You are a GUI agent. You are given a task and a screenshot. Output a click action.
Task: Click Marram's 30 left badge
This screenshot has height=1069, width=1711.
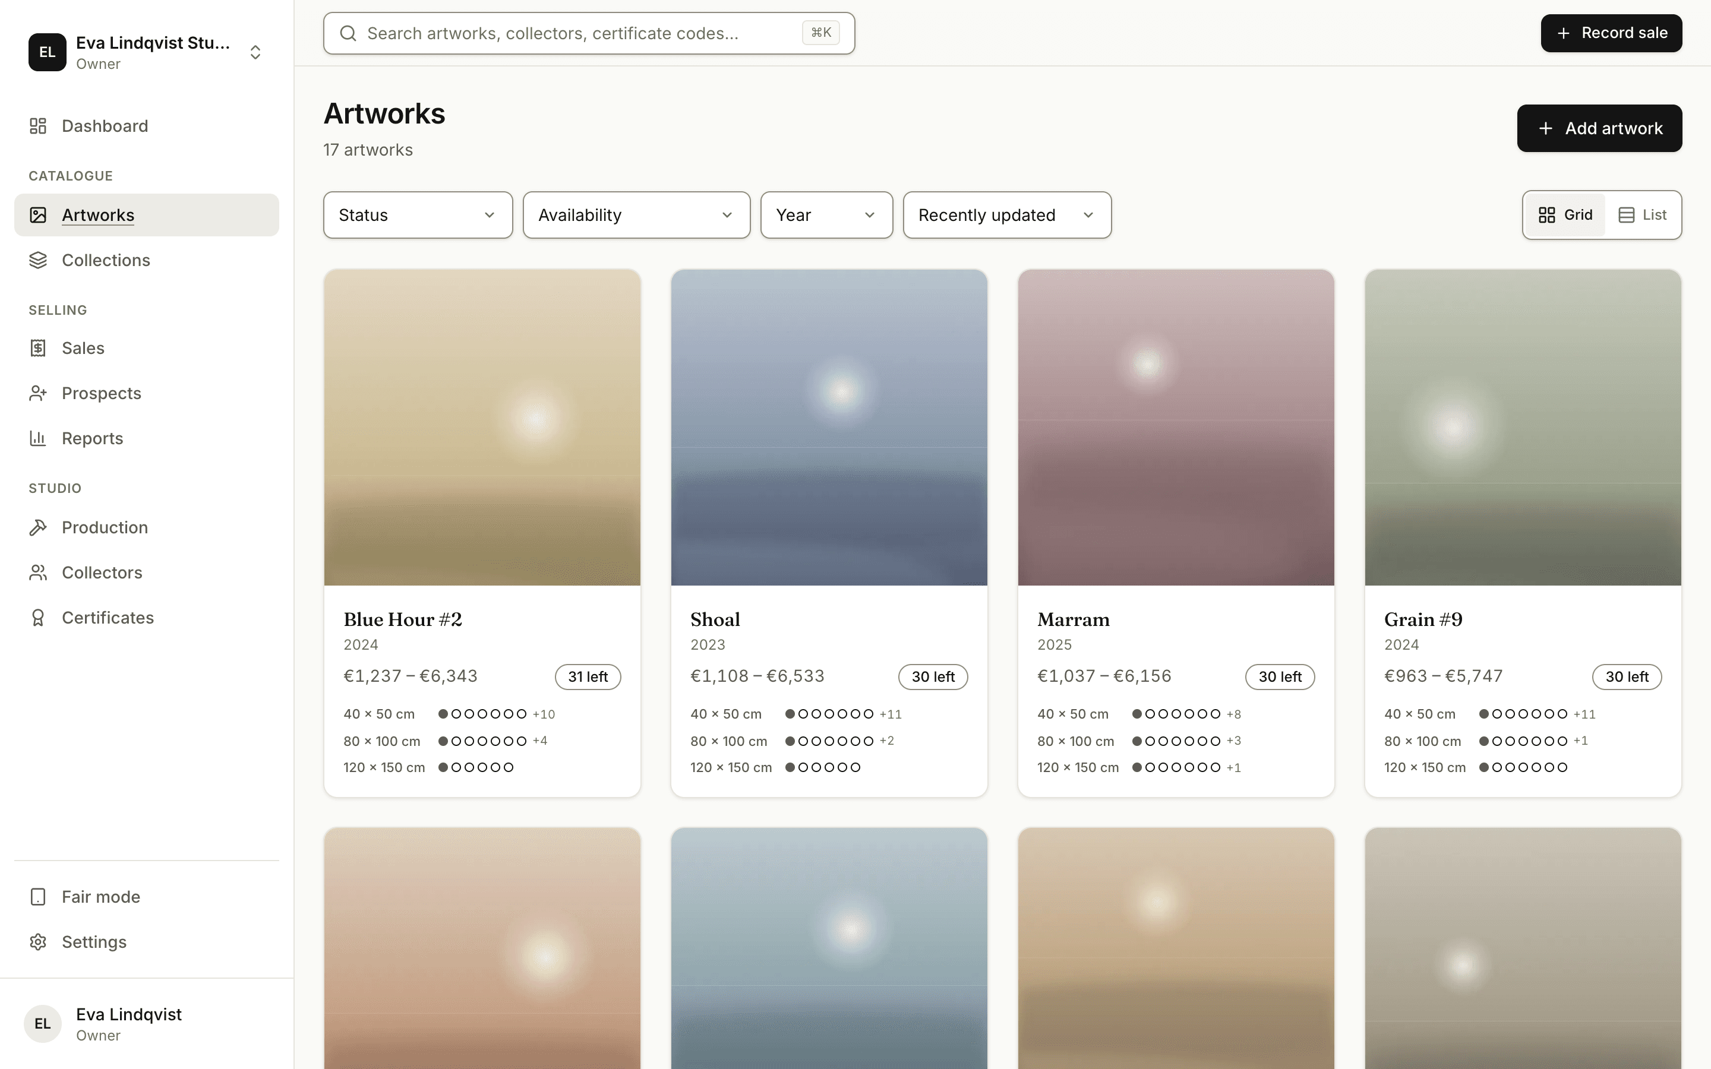[x=1280, y=676]
